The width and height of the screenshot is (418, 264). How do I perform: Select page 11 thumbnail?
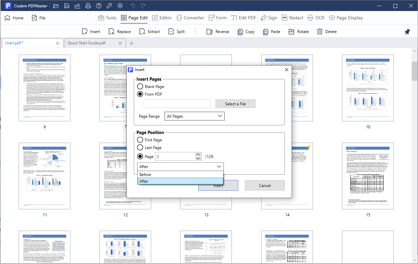45,176
